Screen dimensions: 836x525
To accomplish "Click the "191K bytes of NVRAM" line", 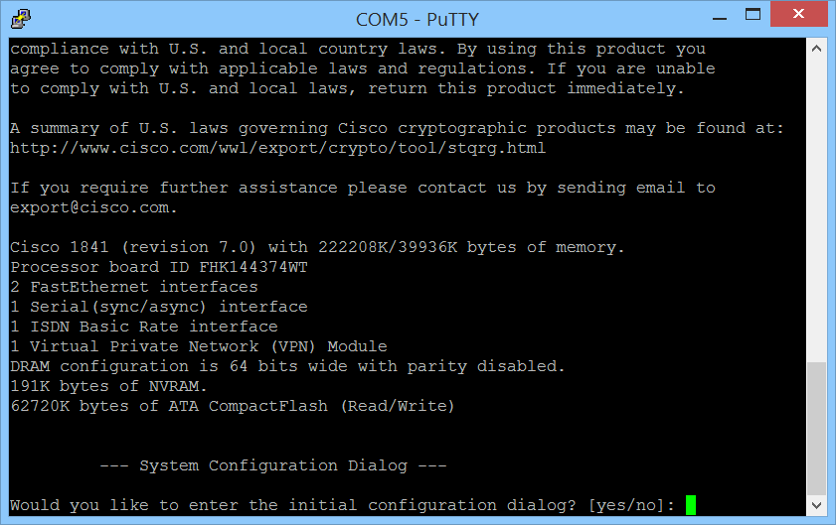I will (x=109, y=386).
